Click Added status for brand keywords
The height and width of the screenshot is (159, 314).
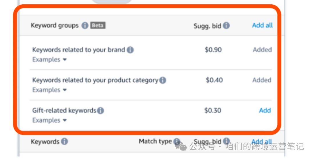coord(262,50)
